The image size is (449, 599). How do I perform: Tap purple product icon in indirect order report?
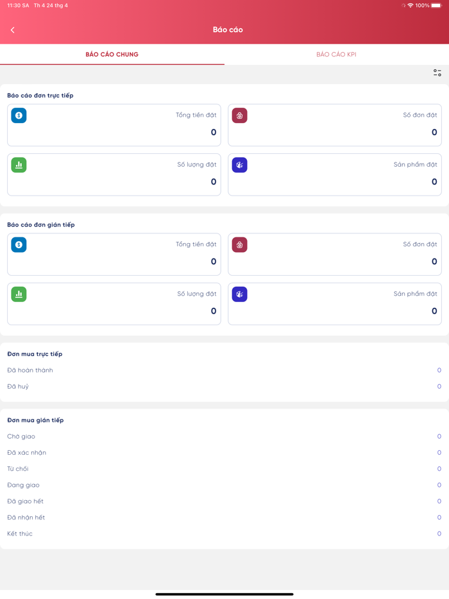point(240,294)
